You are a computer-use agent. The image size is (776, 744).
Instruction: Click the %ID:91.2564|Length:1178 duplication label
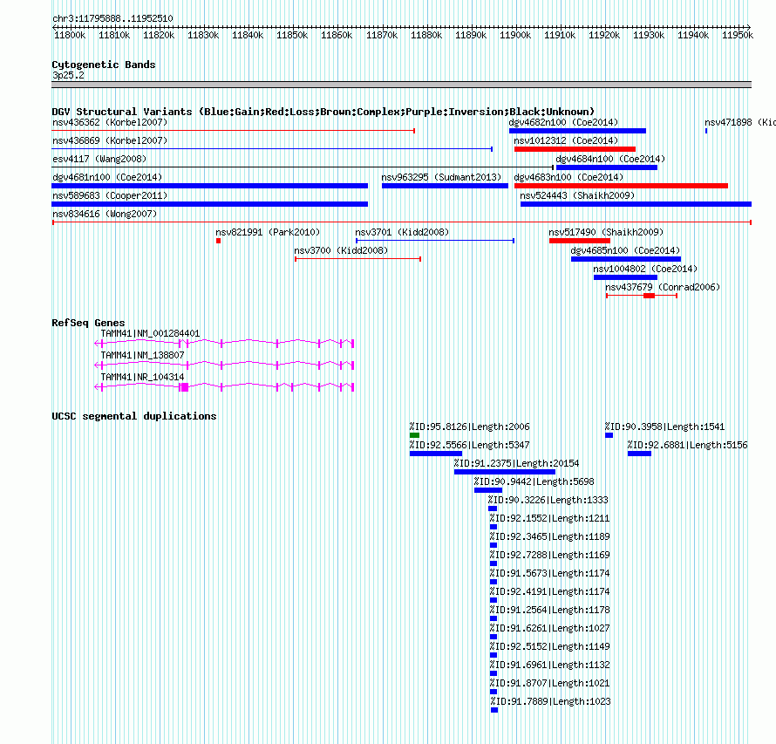coord(550,610)
